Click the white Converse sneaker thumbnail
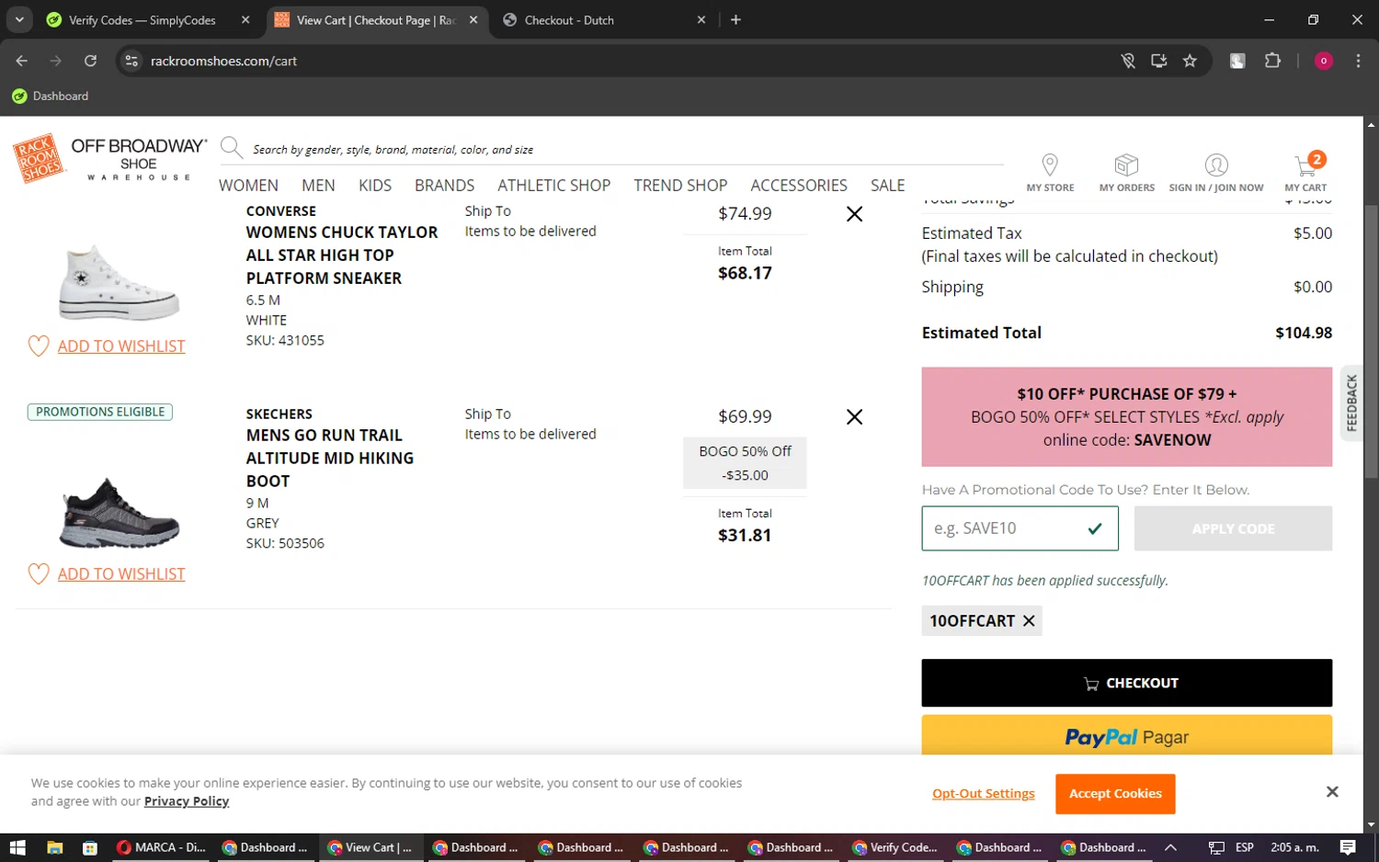This screenshot has height=862, width=1379. coord(120,282)
